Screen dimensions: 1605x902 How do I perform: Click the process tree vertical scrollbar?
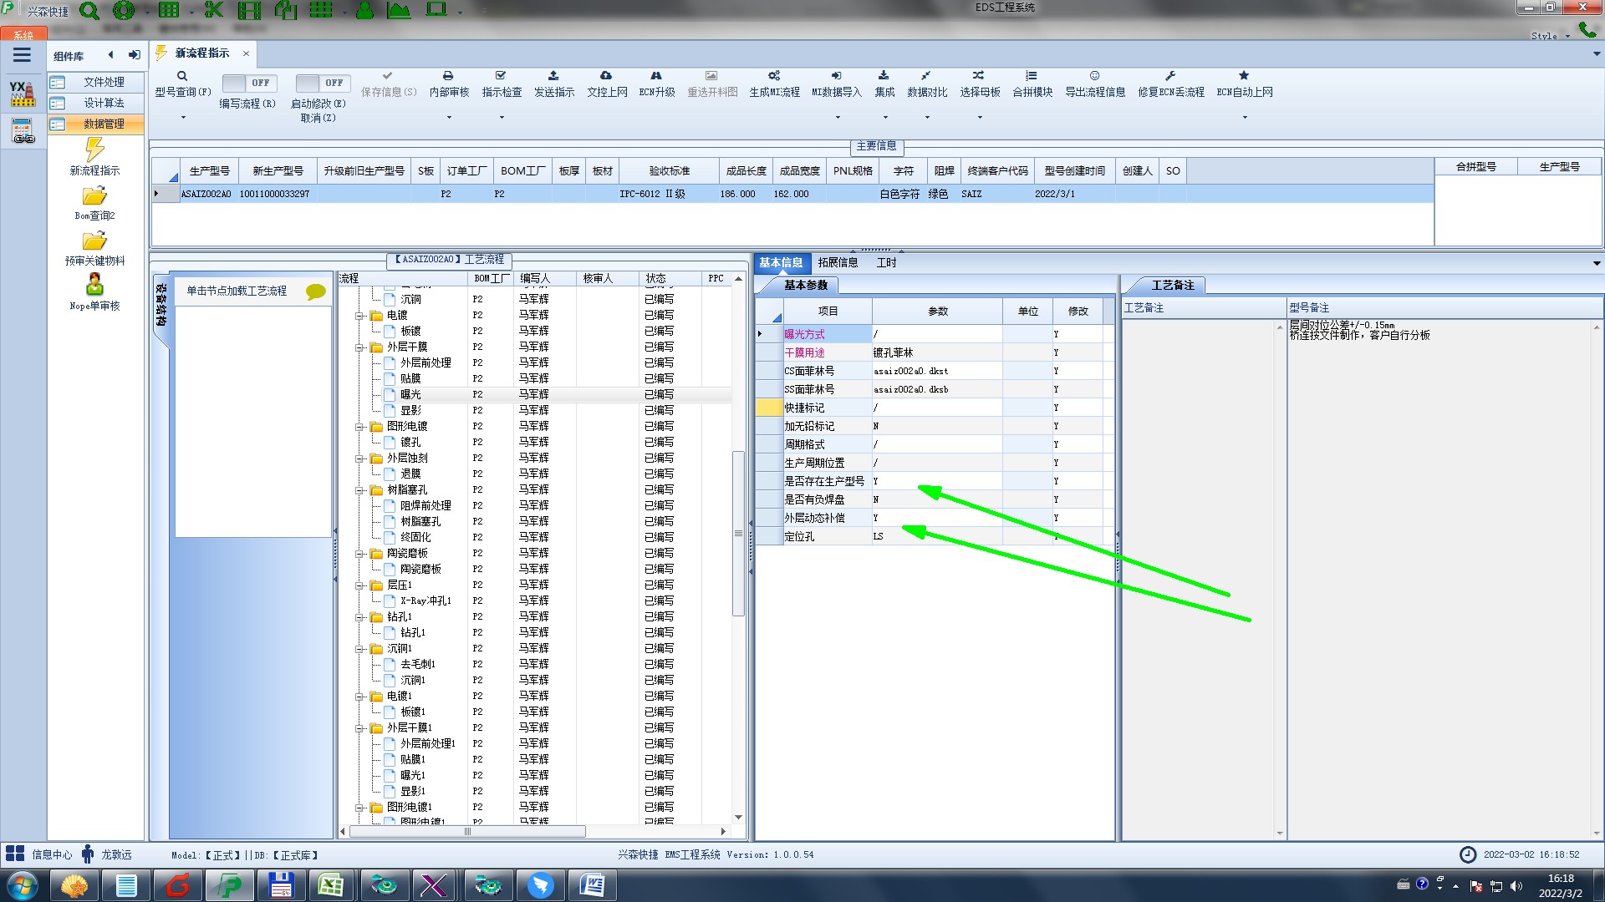click(738, 533)
